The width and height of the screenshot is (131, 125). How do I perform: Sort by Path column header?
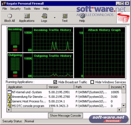[x=92, y=87]
